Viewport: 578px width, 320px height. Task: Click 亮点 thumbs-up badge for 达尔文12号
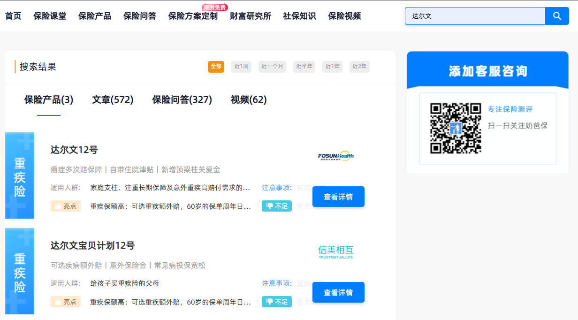(66, 206)
